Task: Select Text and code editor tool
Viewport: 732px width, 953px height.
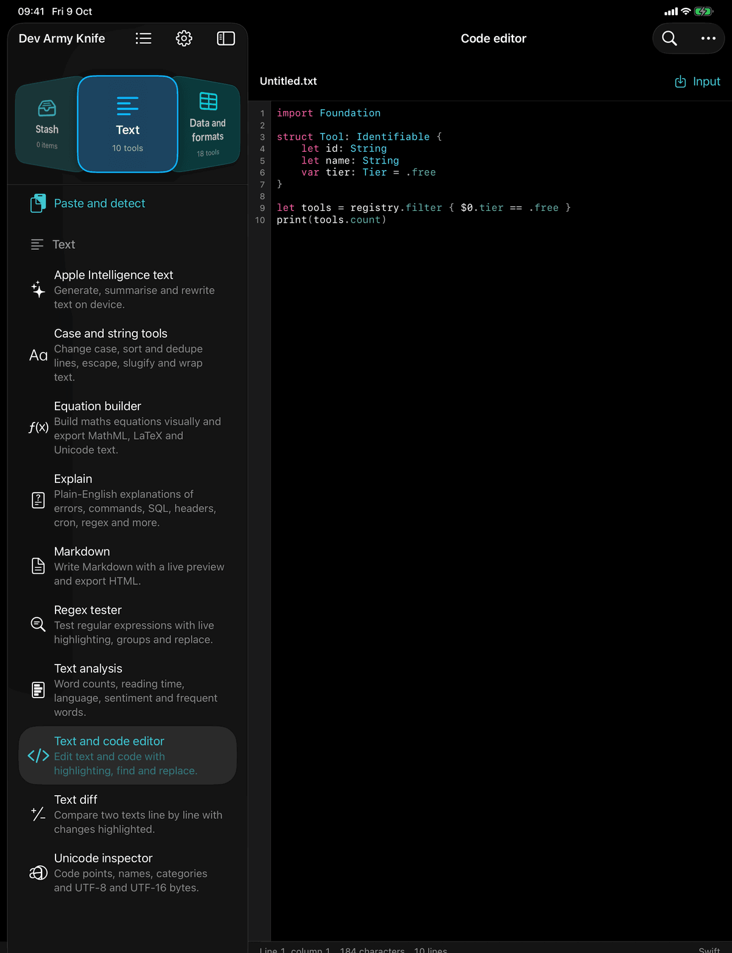Action: [x=127, y=755]
